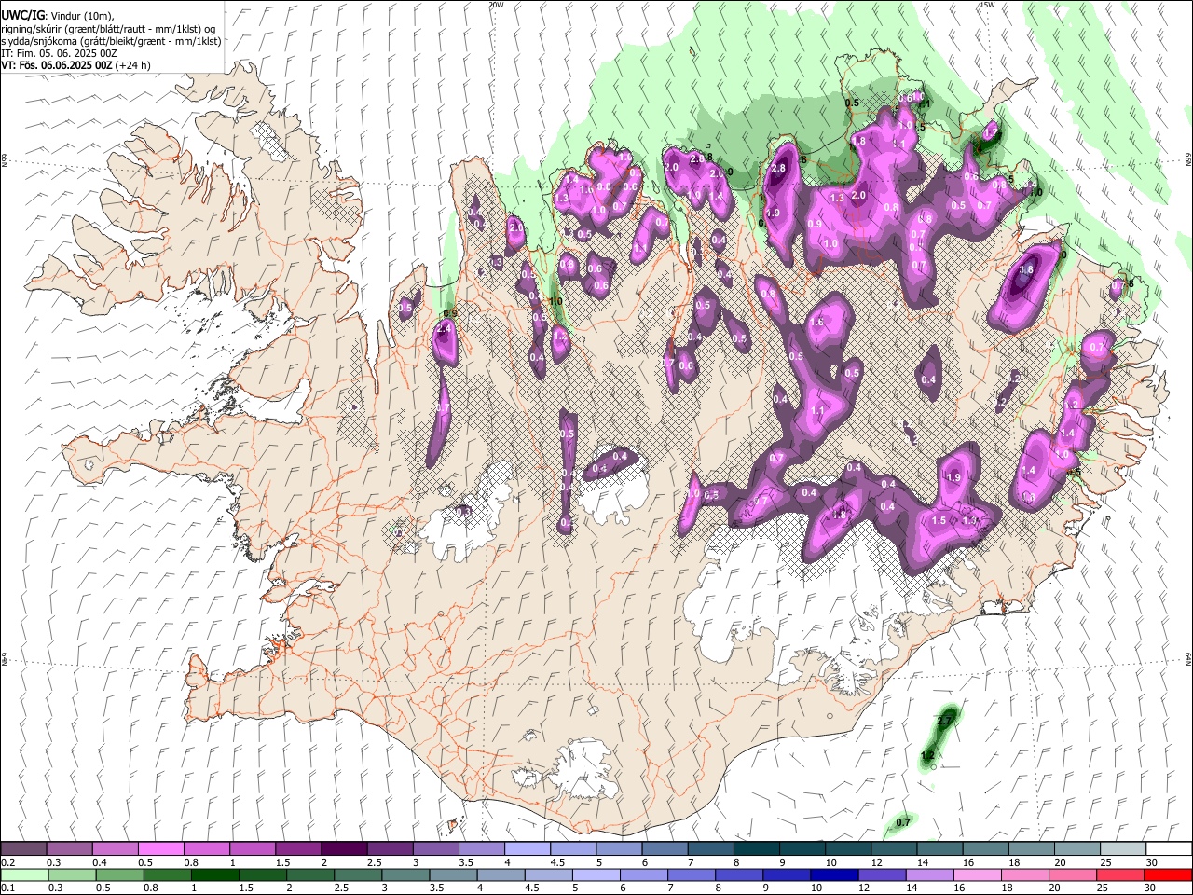
Task: Click the 3.5 label under the snow legend
Action: (466, 862)
